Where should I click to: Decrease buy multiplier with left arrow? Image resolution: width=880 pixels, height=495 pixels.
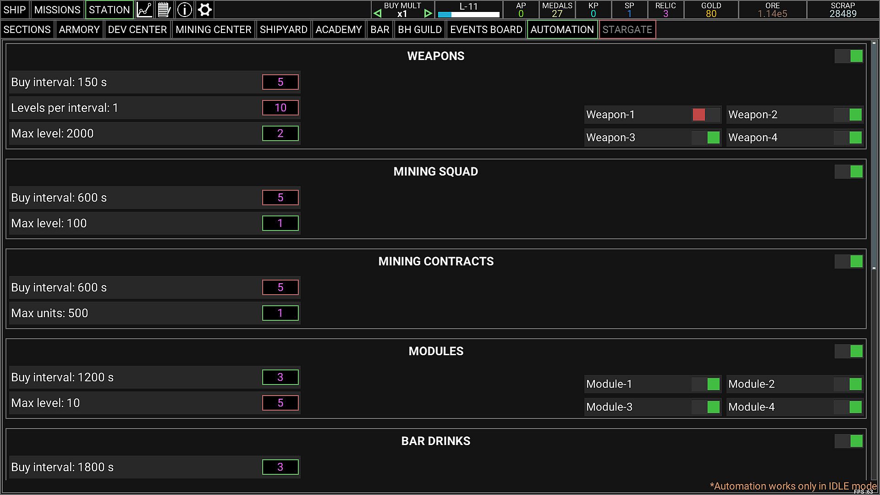377,14
